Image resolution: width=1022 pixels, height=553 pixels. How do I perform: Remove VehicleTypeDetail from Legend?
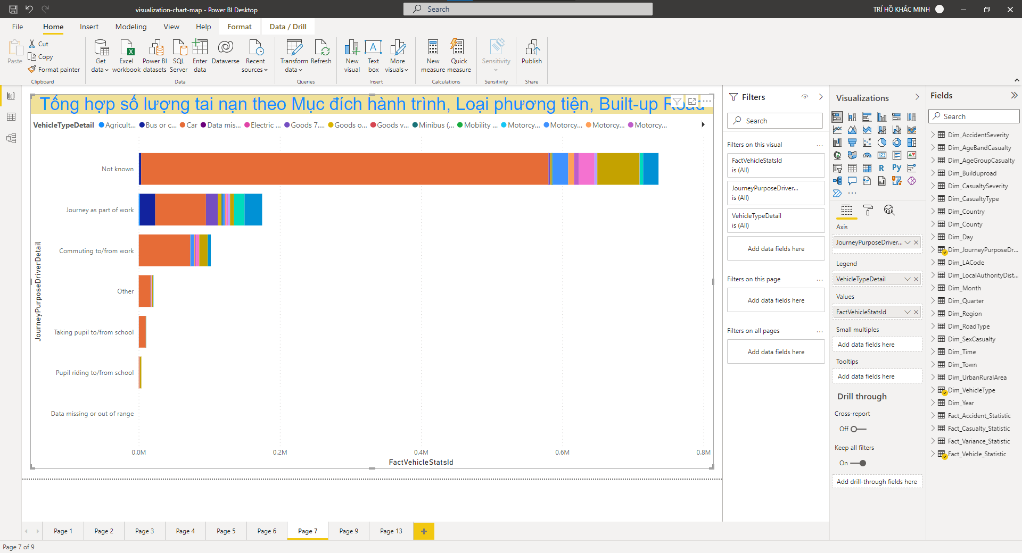click(916, 279)
